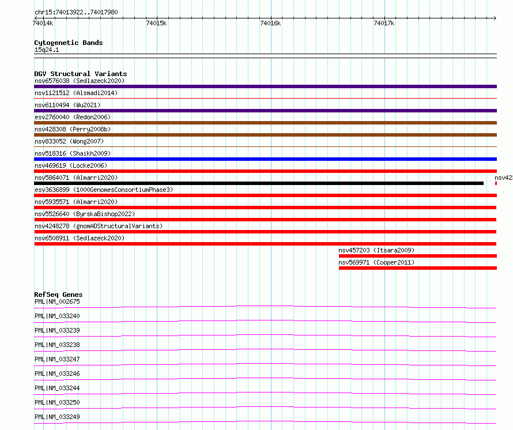Select variant label nsv5935571 (Almarri2020)
This screenshot has width=513, height=430.
click(x=76, y=202)
